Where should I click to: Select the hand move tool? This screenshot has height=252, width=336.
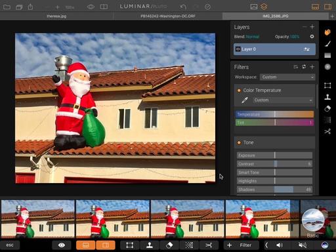(327, 32)
